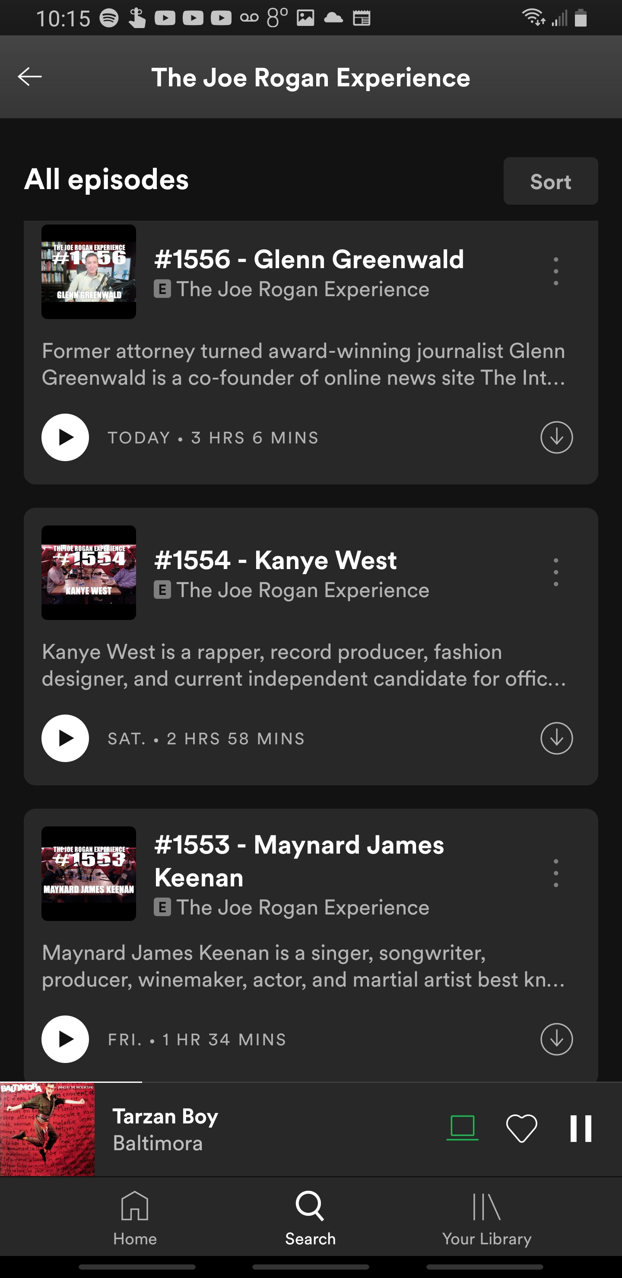Viewport: 622px width, 1278px height.
Task: Tap 'FRI. • 1 HR 34 MINS' label
Action: coord(197,1039)
